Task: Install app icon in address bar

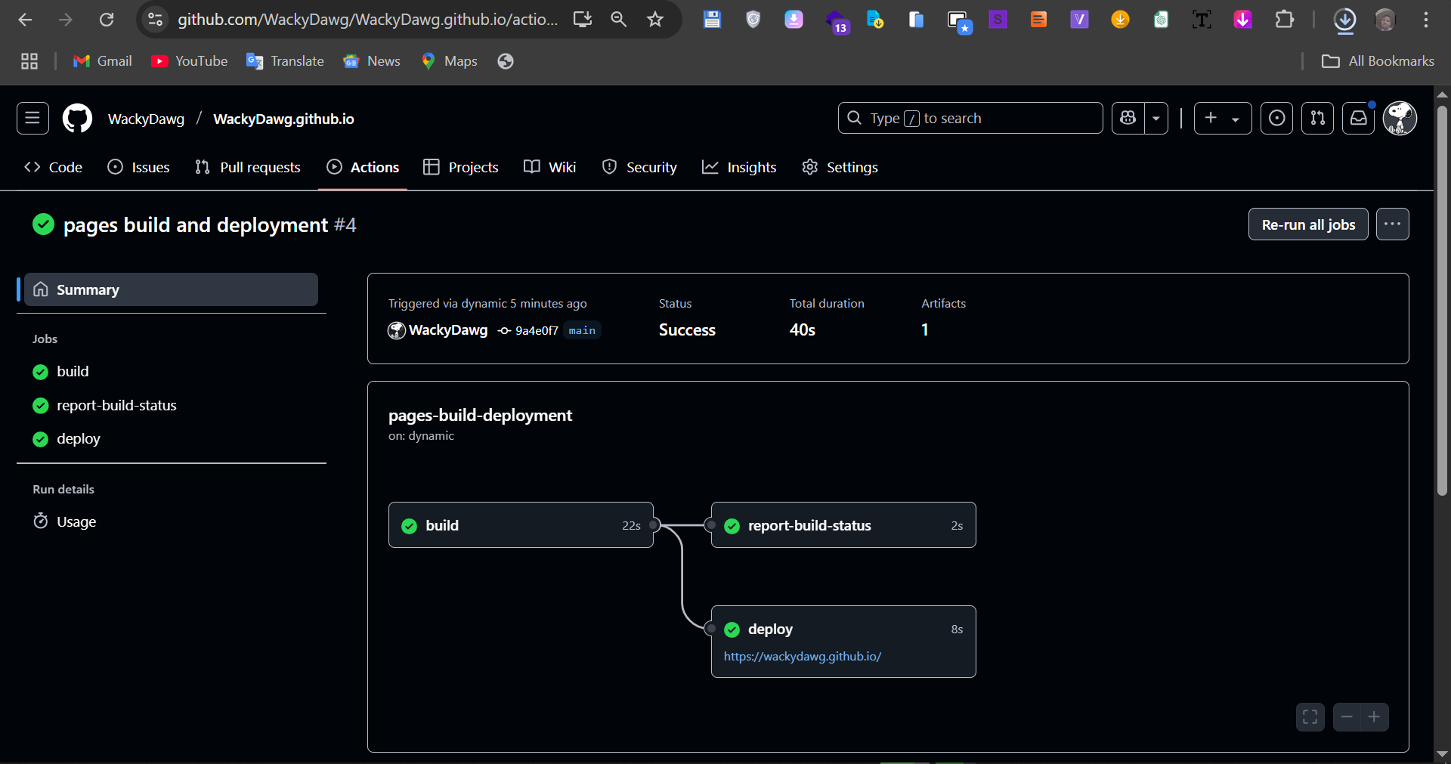Action: 582,20
